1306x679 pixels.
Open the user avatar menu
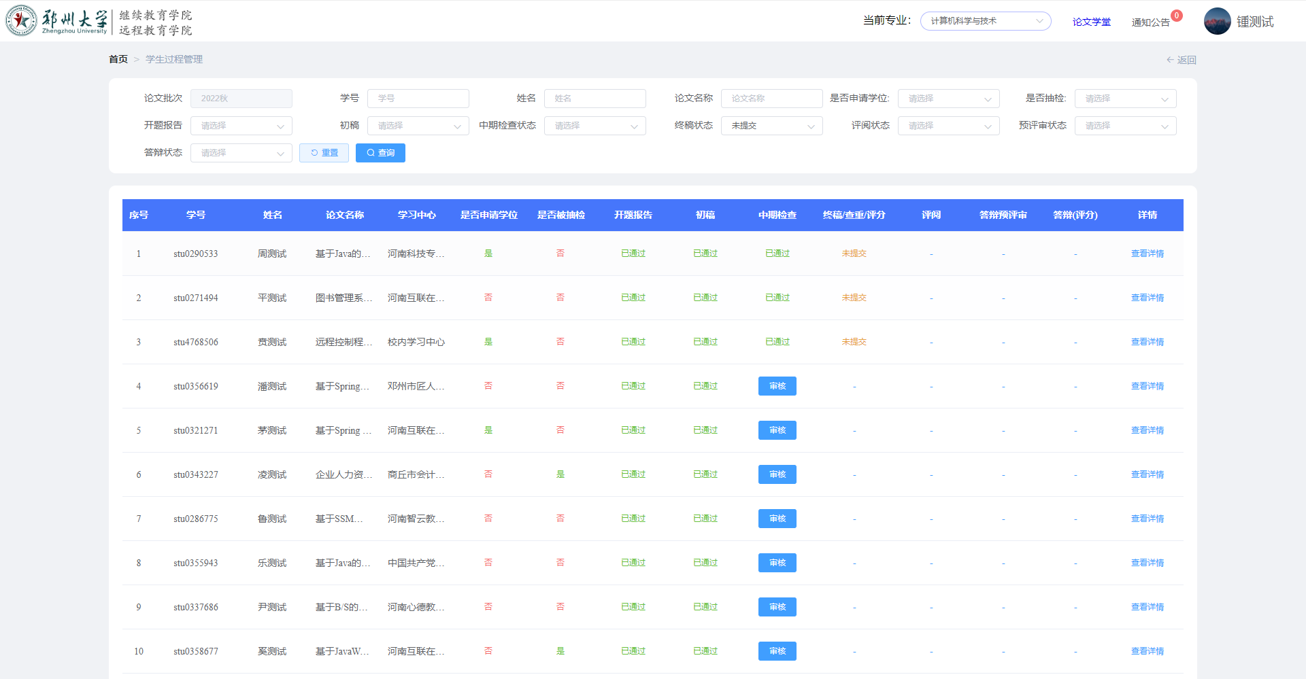click(1217, 21)
